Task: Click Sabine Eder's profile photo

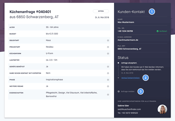Action: pos(162,109)
